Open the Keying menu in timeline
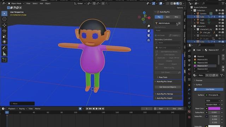Image resolution: width=226 pixels, height=127 pixels. [23, 109]
